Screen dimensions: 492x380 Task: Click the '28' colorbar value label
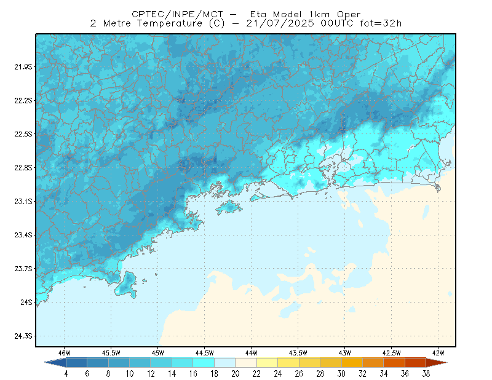pyautogui.click(x=320, y=374)
